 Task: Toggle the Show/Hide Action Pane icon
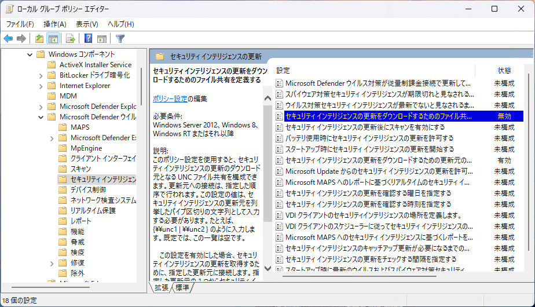[x=102, y=39]
